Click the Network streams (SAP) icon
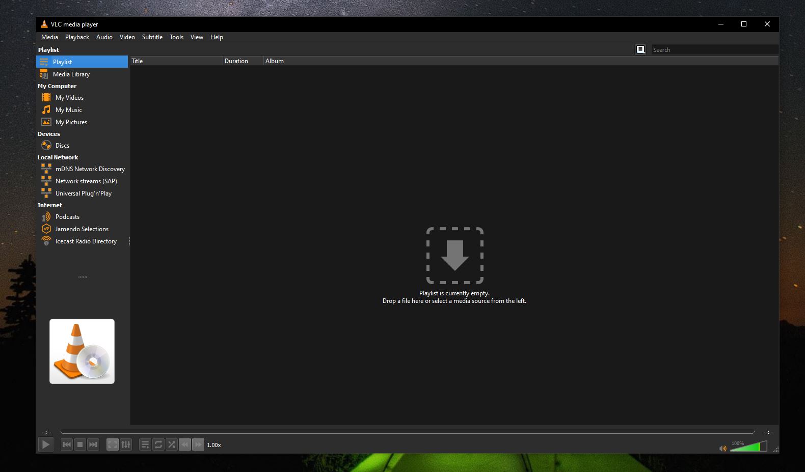 pyautogui.click(x=46, y=181)
